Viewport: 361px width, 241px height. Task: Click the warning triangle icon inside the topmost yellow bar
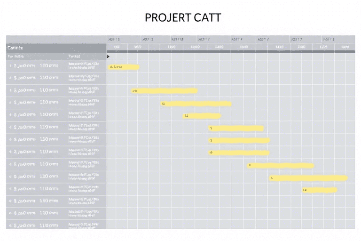[111, 67]
